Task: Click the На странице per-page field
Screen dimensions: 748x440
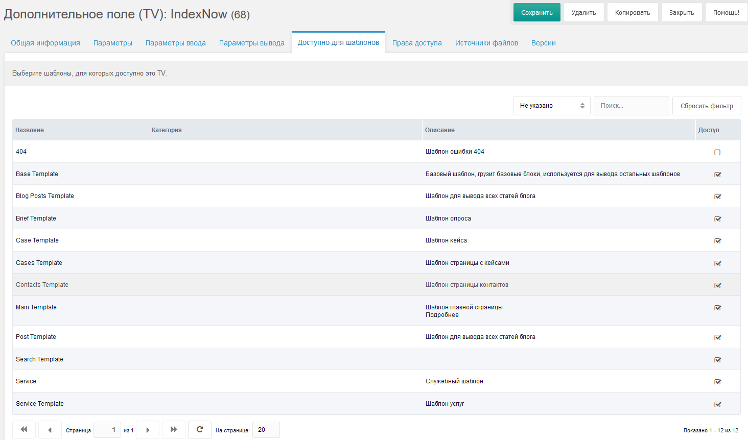Action: [266, 430]
